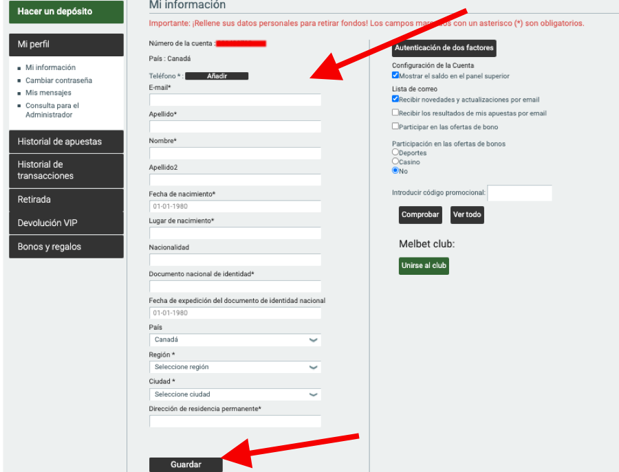Open the Seleccione ciudad dropdown
This screenshot has width=619, height=472.
[x=235, y=394]
